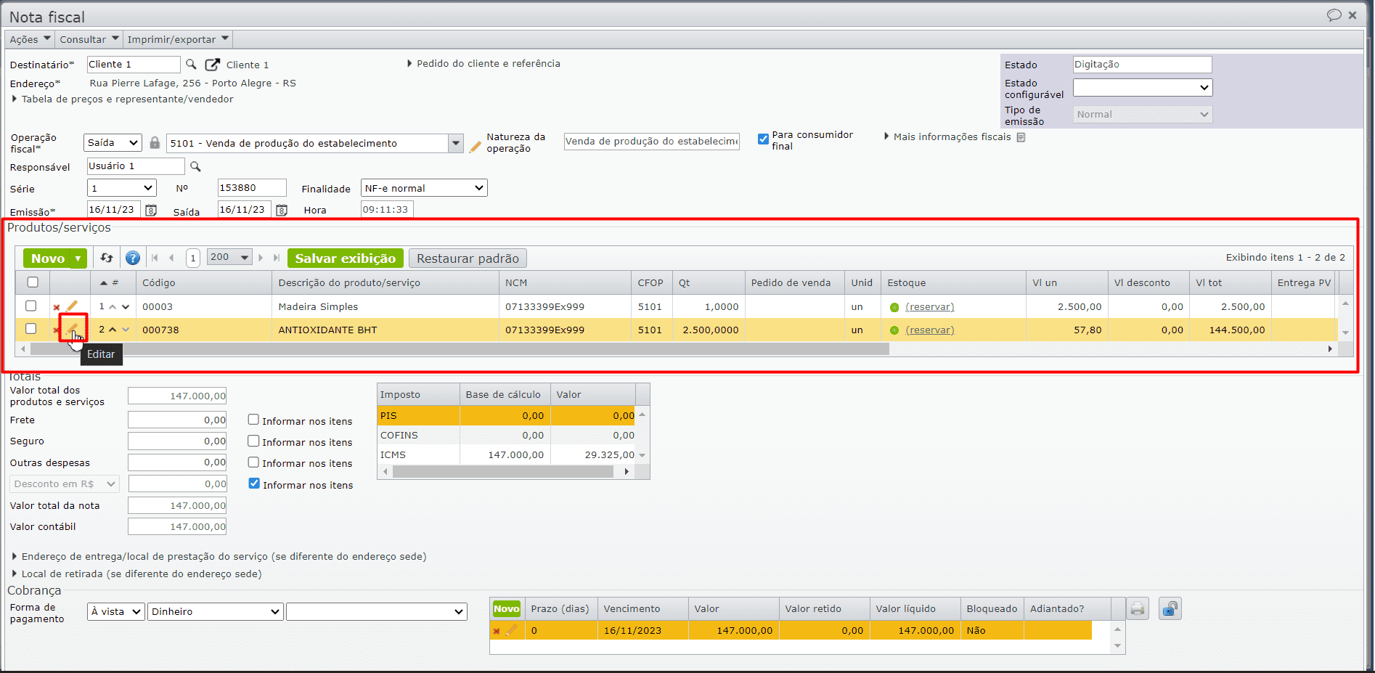Click the padlock icon beside Operação fiscal
The width and height of the screenshot is (1375, 673).
(155, 143)
